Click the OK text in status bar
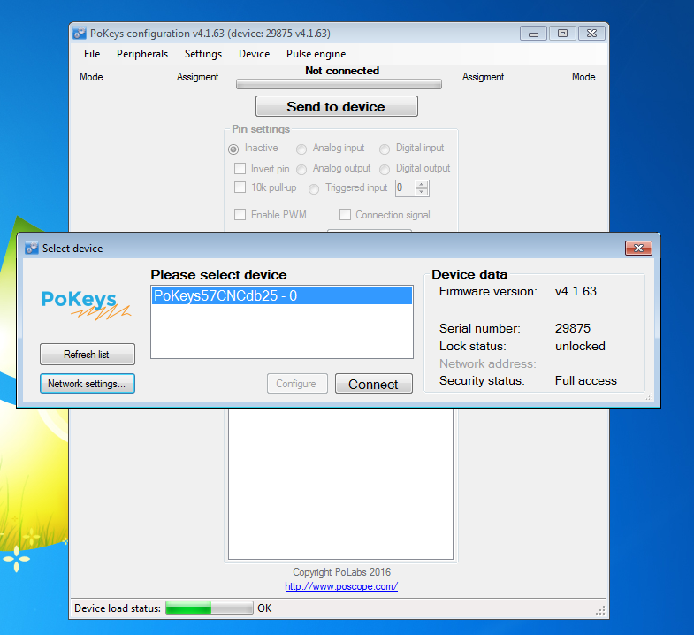The width and height of the screenshot is (694, 635). (x=264, y=608)
